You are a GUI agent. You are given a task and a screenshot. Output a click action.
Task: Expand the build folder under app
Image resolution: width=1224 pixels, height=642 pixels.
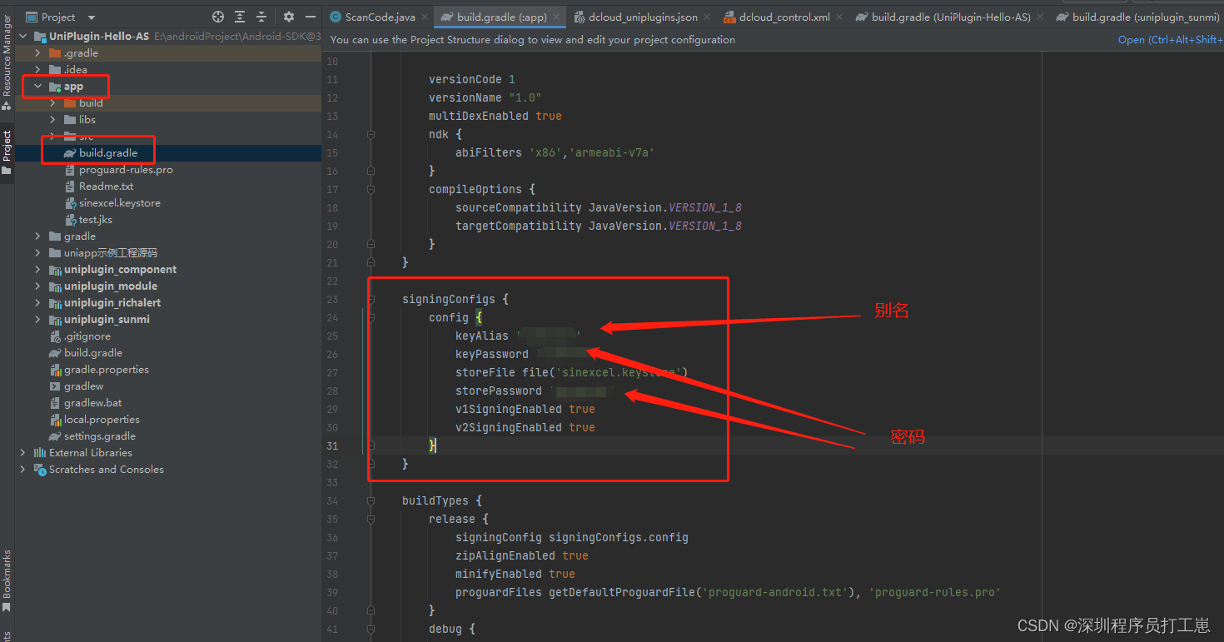(52, 103)
